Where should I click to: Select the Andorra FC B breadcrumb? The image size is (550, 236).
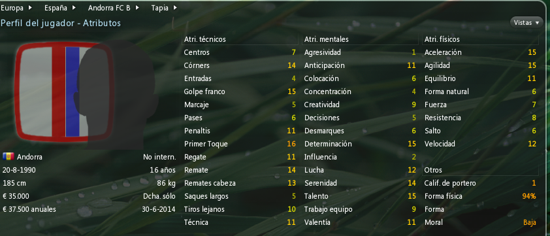click(109, 8)
